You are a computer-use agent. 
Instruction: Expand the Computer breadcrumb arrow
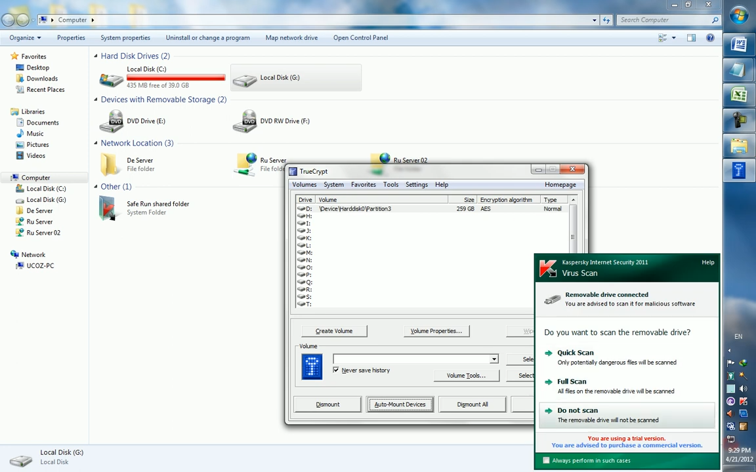pyautogui.click(x=92, y=20)
